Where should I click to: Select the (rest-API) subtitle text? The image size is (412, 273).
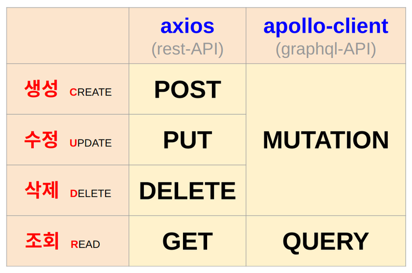pyautogui.click(x=187, y=49)
